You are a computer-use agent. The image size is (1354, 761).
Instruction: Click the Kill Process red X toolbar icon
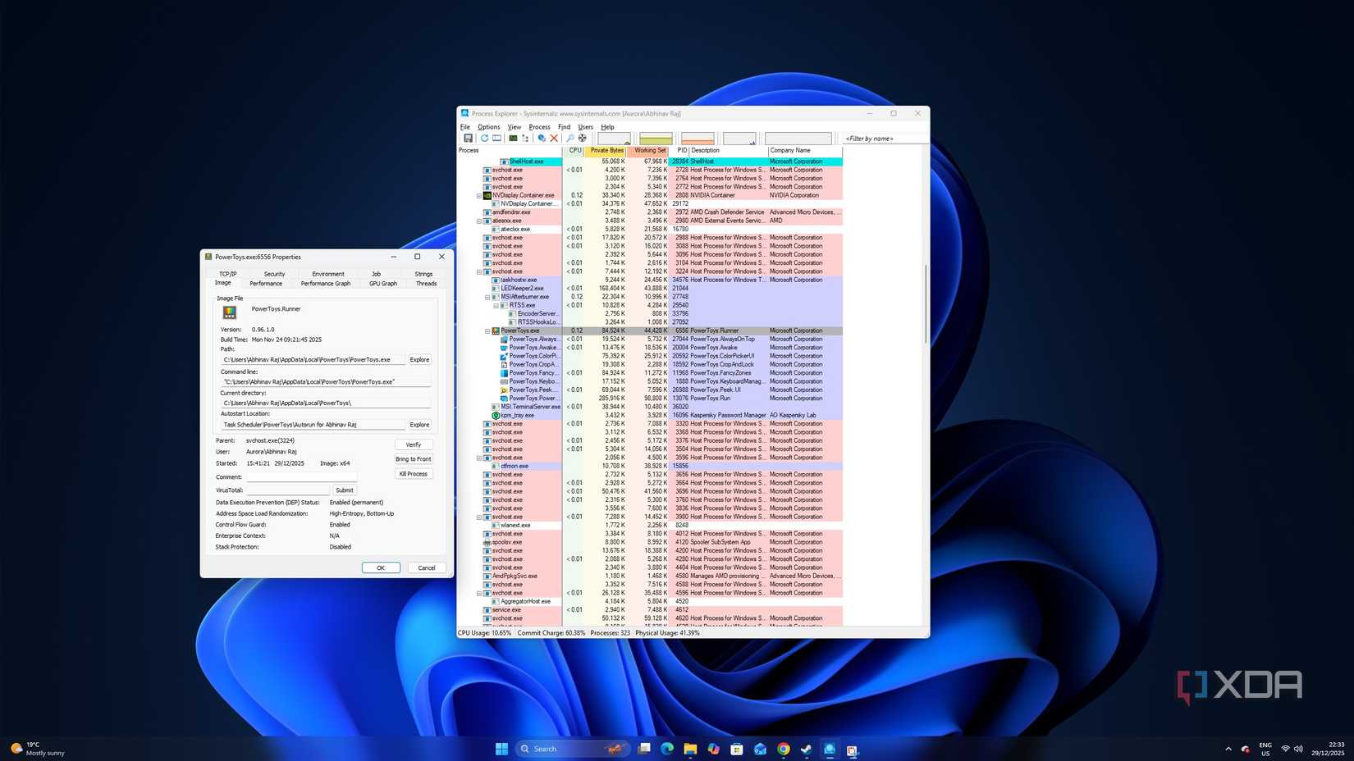pyautogui.click(x=554, y=139)
